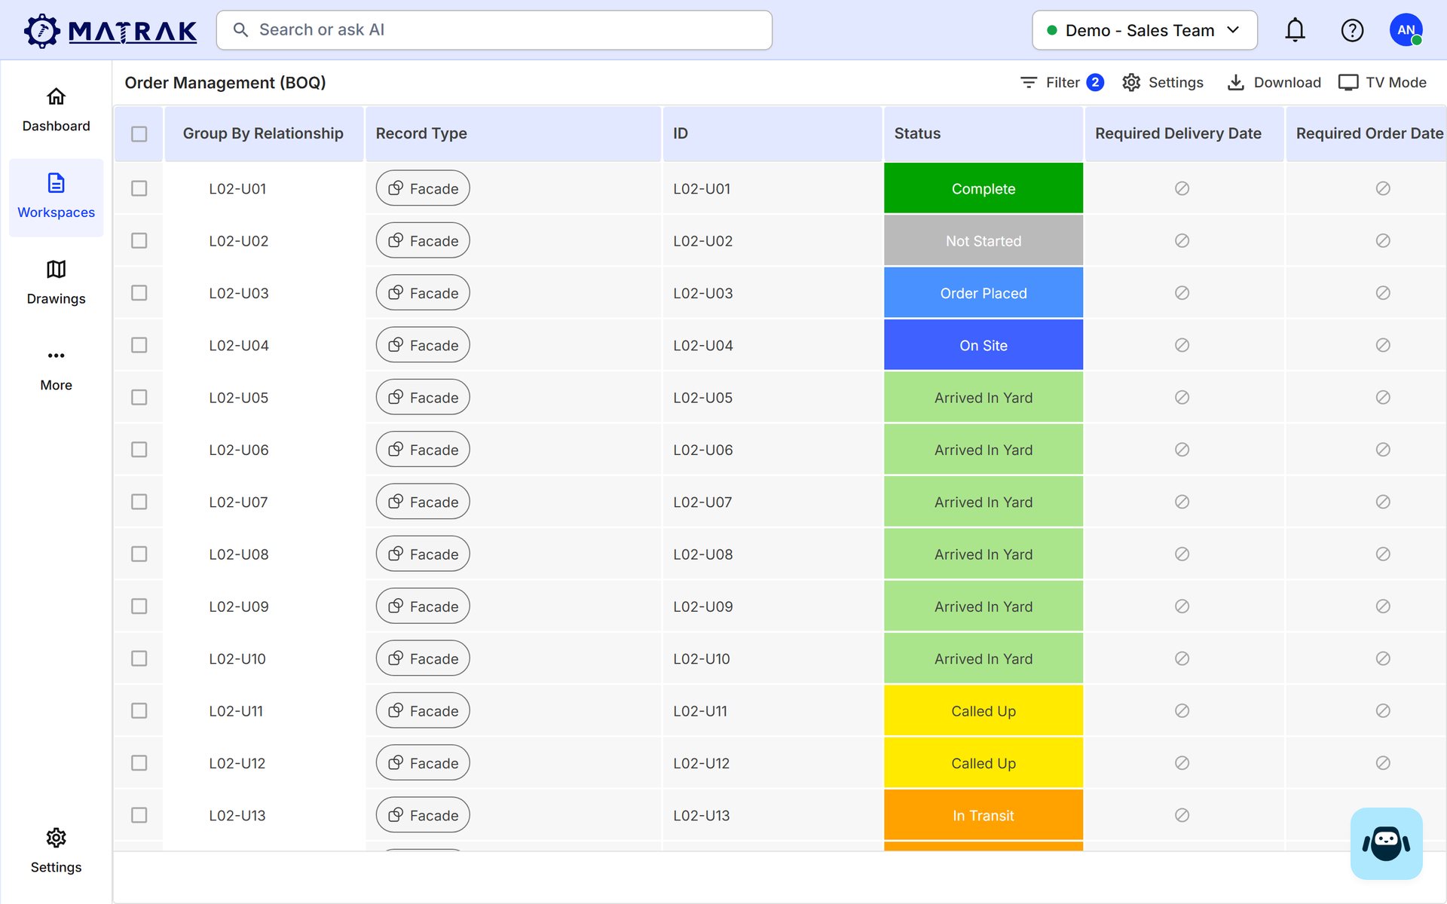Check the L02-U11 row checkbox

(x=139, y=710)
